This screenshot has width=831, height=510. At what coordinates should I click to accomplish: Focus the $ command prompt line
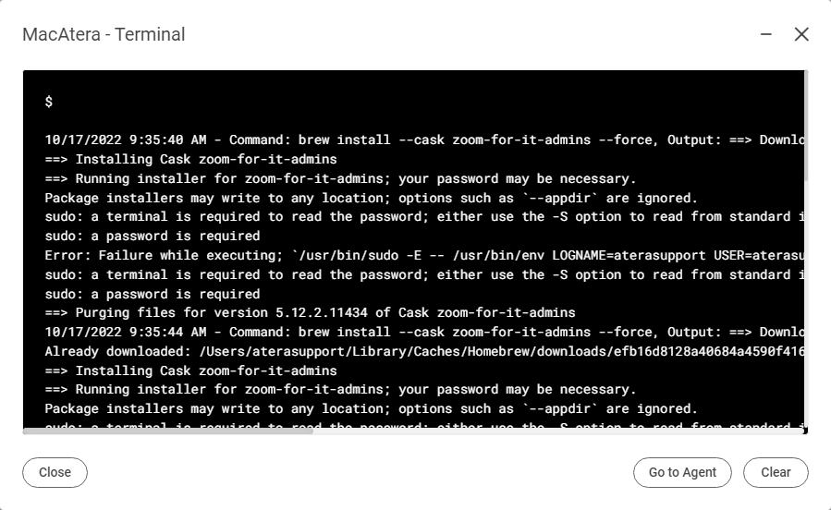point(49,101)
